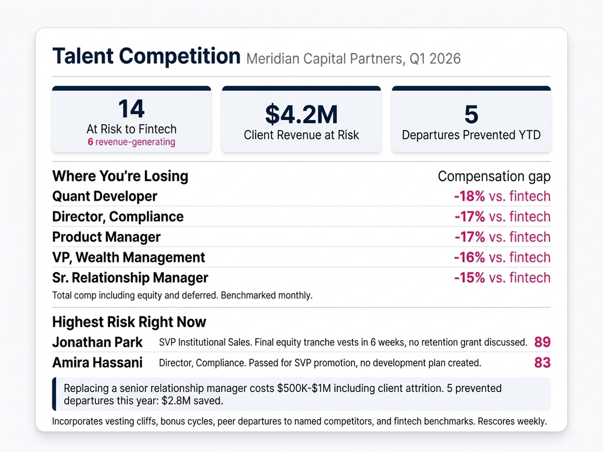Select the 5 Departures Prevented YTD card
Image resolution: width=603 pixels, height=452 pixels.
pyautogui.click(x=471, y=119)
